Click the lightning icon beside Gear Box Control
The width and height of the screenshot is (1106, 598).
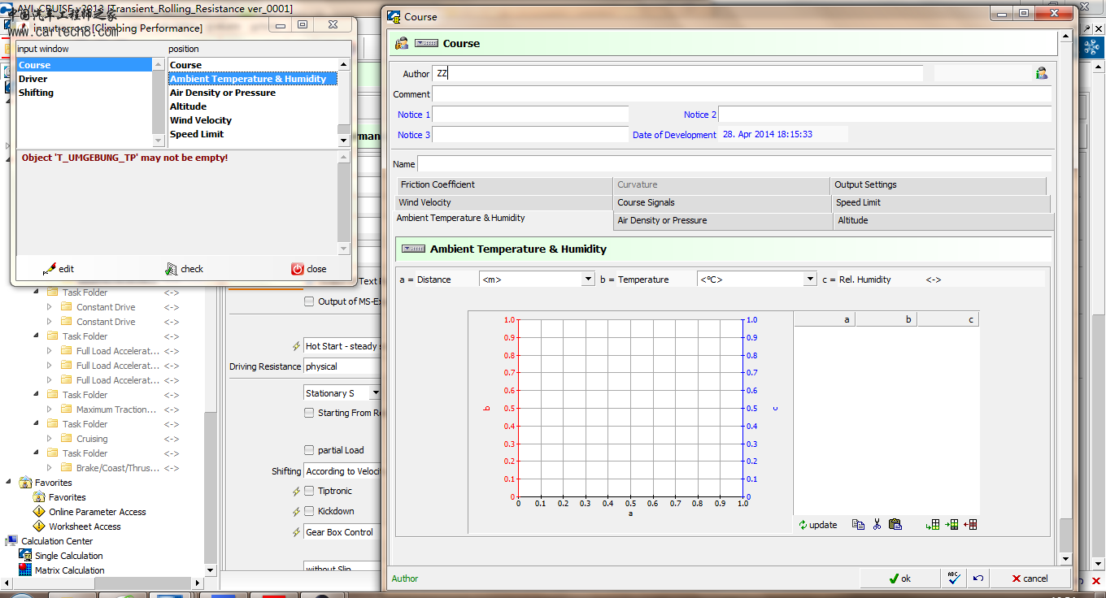point(297,532)
